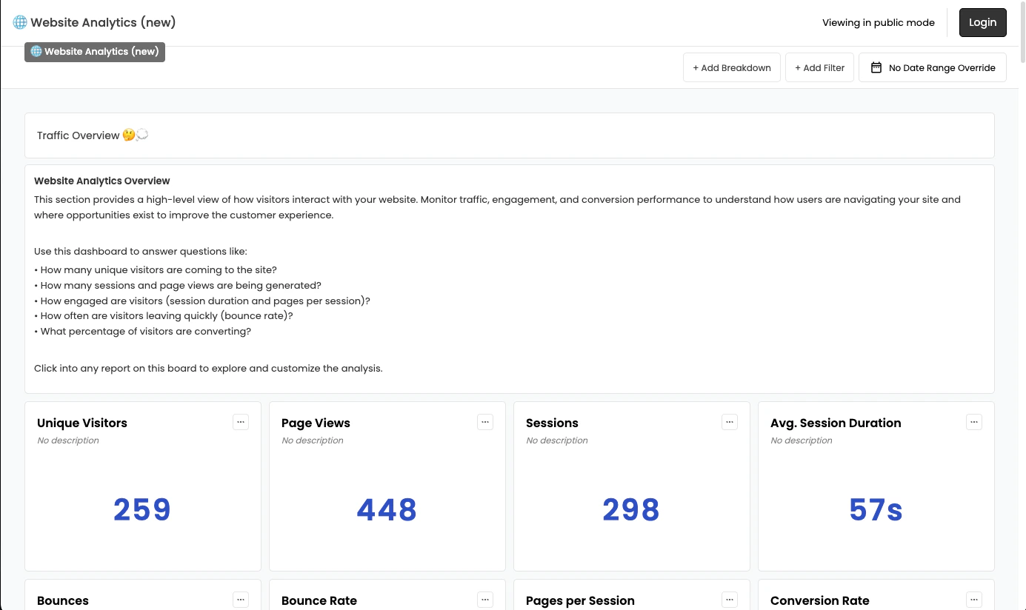Click the bullet about bounce rate
This screenshot has height=610, width=1026.
pyautogui.click(x=164, y=315)
